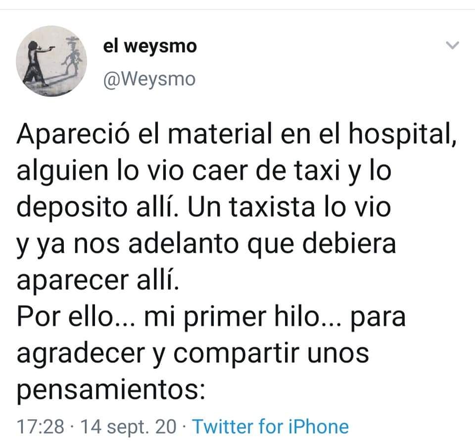The width and height of the screenshot is (475, 447).
Task: Click the 17:28 tweet timestamp
Action: pyautogui.click(x=40, y=426)
